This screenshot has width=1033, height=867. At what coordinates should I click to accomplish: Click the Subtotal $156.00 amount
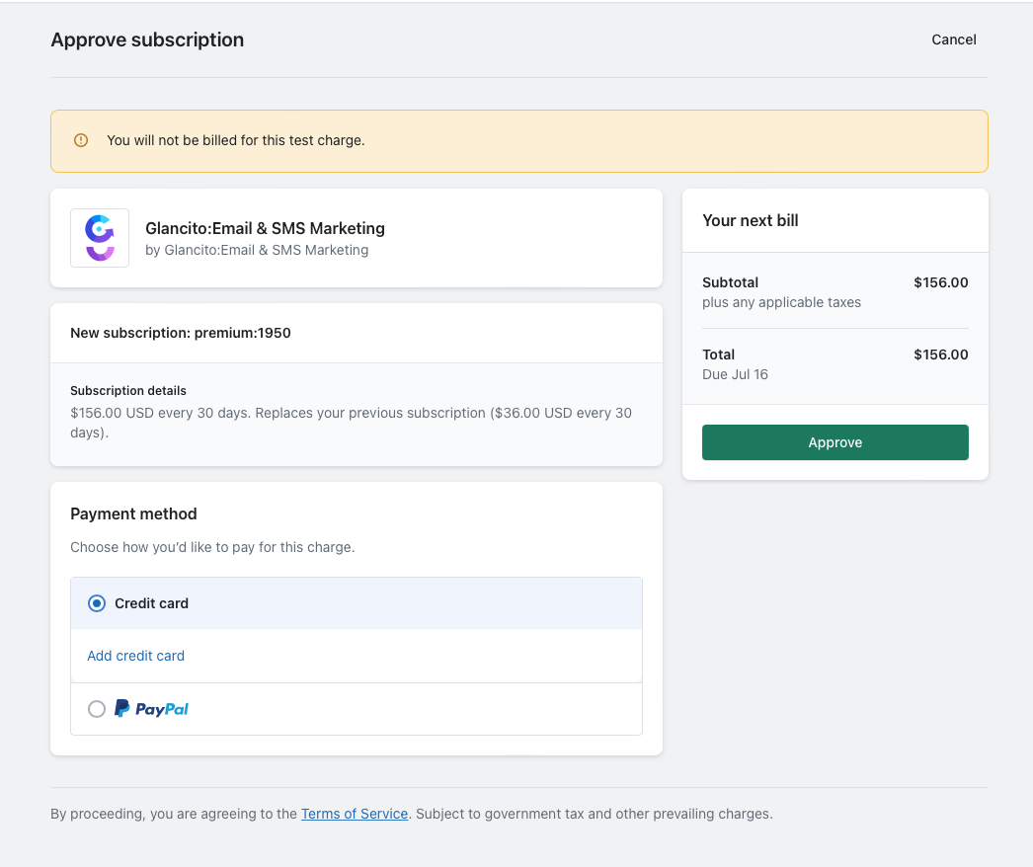tap(941, 282)
